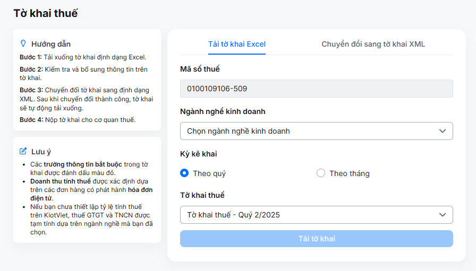Open Chọn ngành nghề kinh doanh dropdown
Image resolution: width=476 pixels, height=271 pixels.
point(316,131)
